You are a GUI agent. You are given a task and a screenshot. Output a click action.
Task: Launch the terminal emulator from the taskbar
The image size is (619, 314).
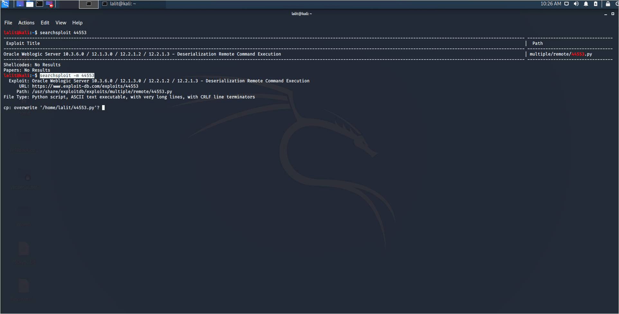click(39, 4)
